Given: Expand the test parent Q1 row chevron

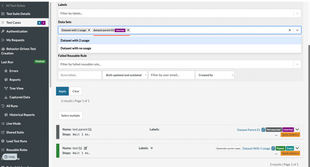Looking at the screenshot, I should (297, 130).
